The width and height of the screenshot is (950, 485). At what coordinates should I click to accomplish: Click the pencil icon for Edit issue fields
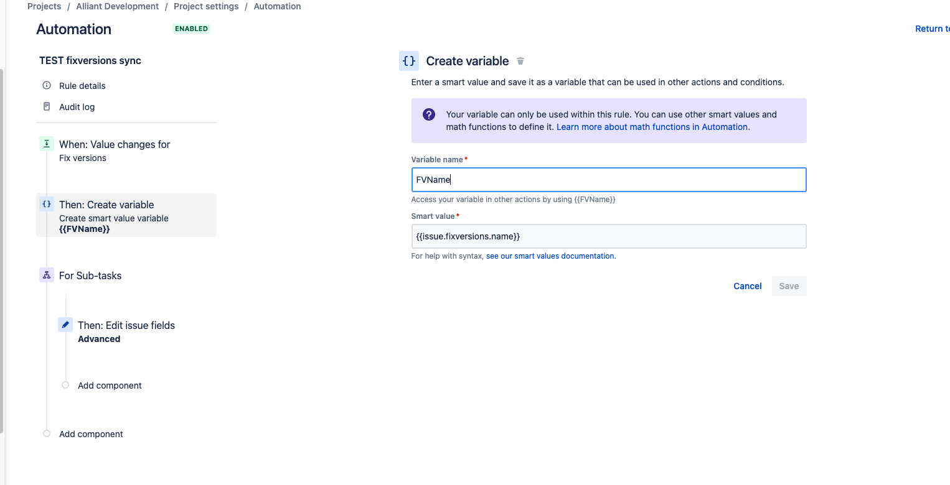click(65, 325)
